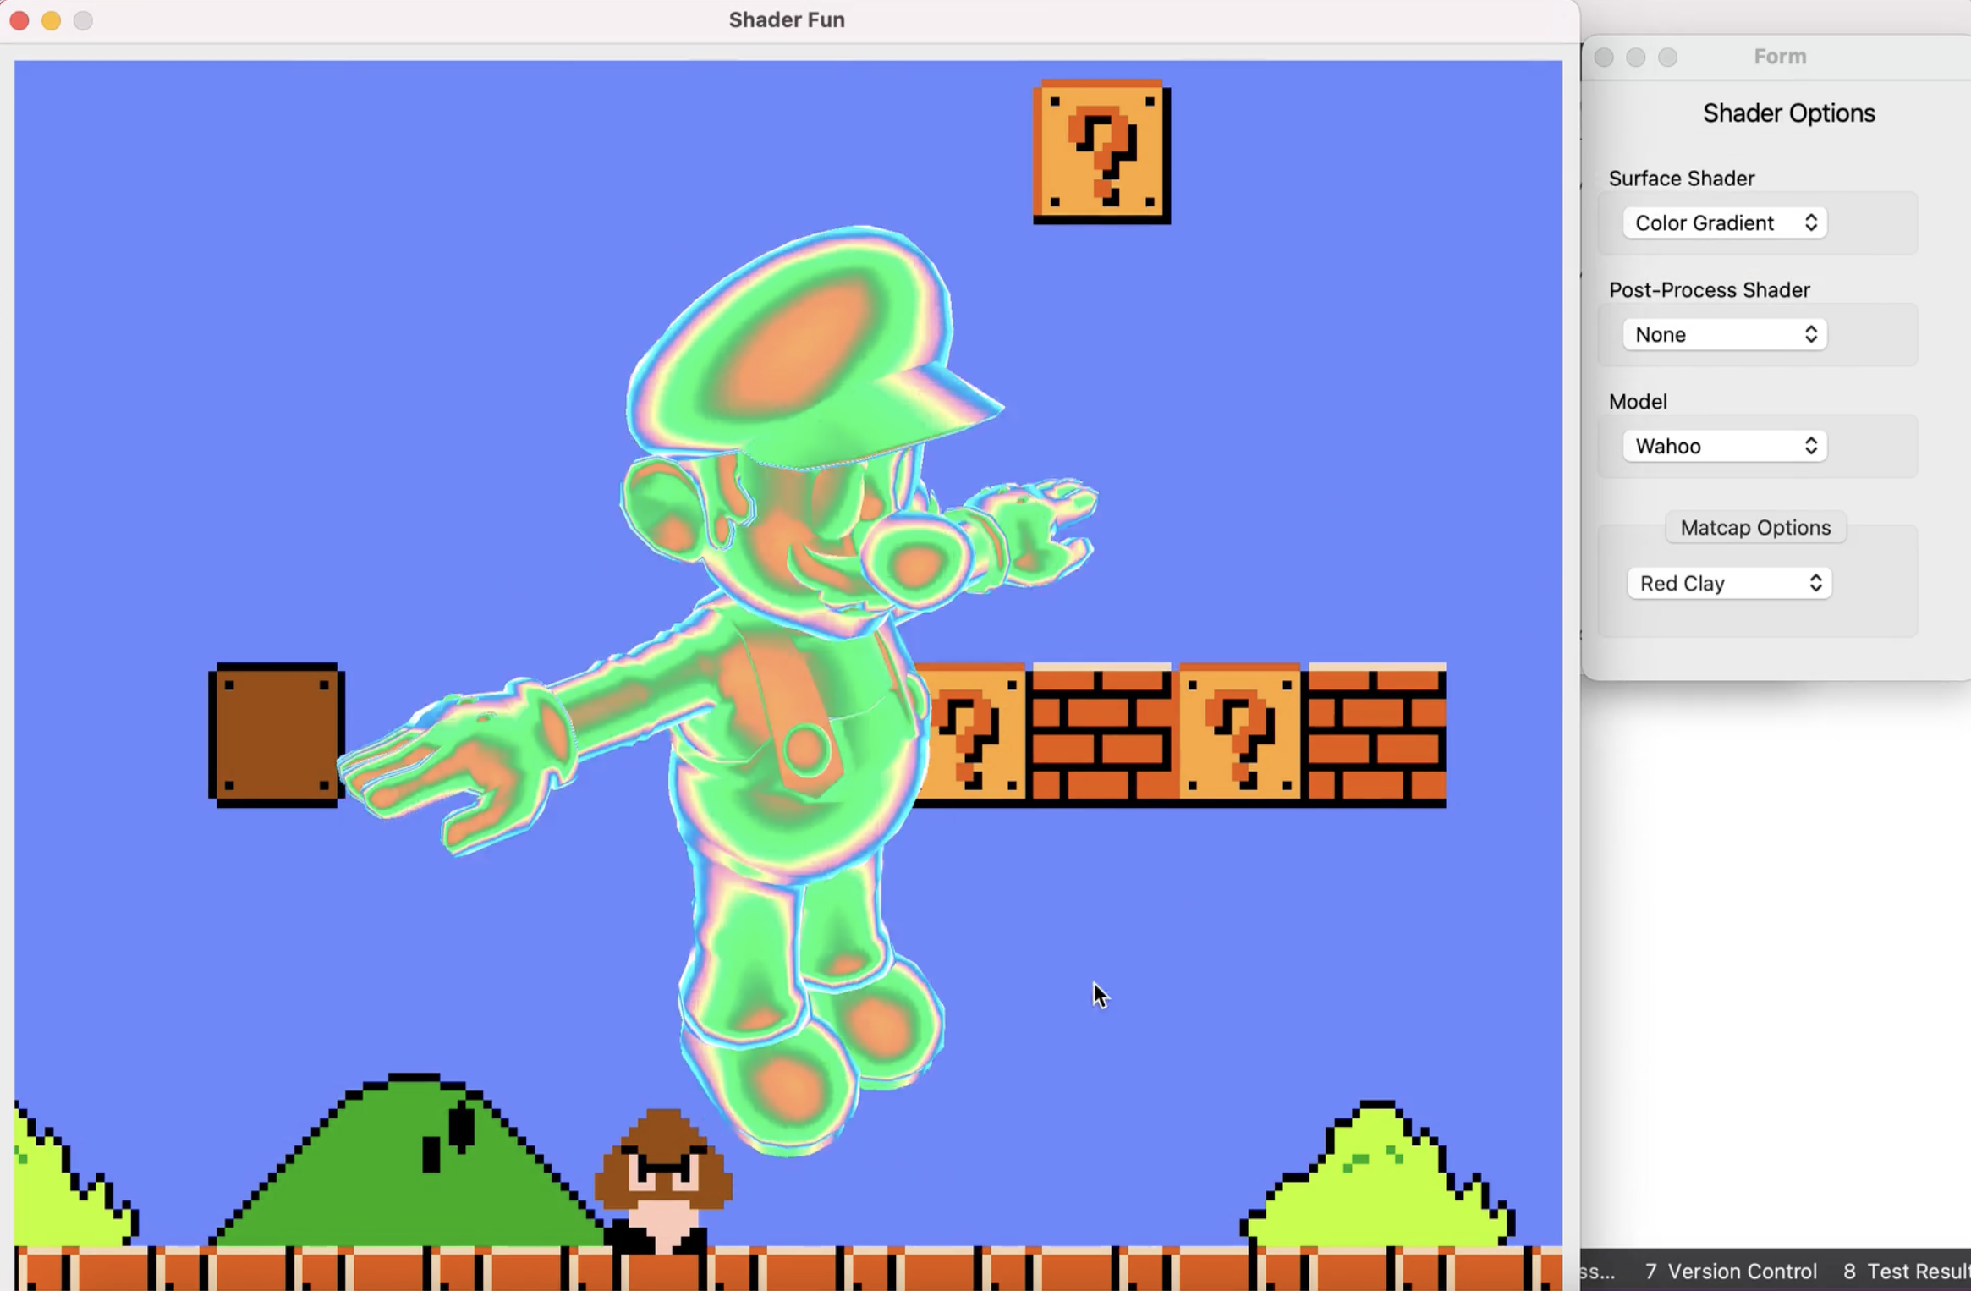
Task: Close the Shader Fun window
Action: [x=19, y=20]
